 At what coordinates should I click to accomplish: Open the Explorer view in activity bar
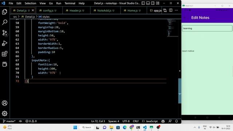[x=4, y=12]
